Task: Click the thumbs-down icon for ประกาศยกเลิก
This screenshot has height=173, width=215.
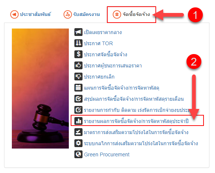Action: click(78, 76)
